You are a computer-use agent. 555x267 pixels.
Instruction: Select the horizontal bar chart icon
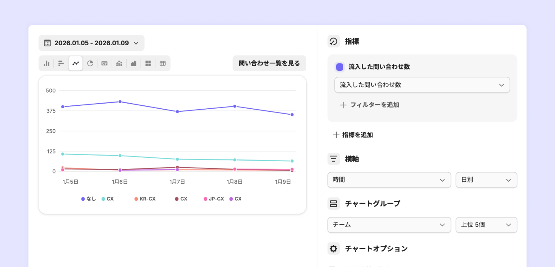click(x=61, y=63)
